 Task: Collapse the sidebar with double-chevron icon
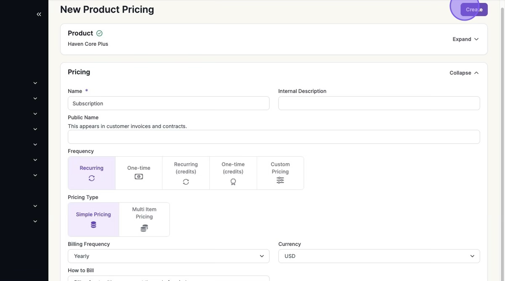tap(39, 14)
